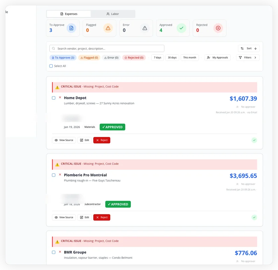Open the Sort dropdown
The image size is (278, 270).
(249, 48)
